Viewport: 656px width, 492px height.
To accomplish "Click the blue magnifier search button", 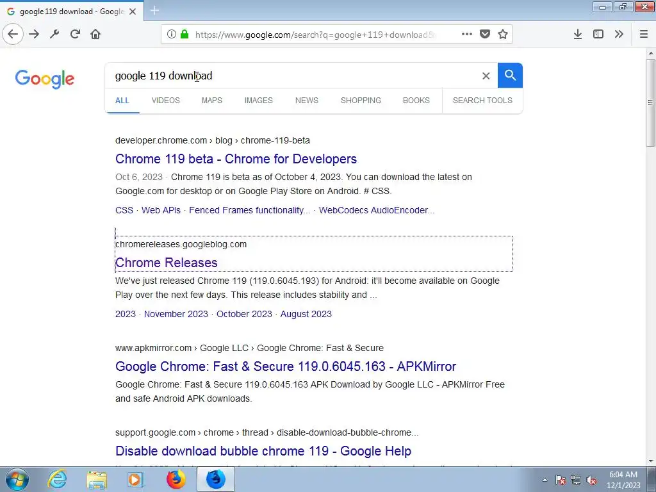I will pyautogui.click(x=510, y=76).
